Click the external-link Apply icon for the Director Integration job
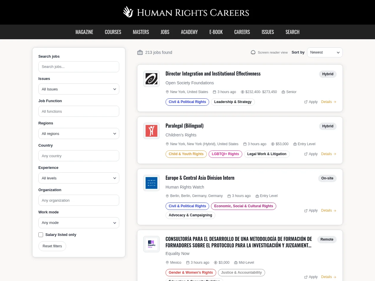 (306, 102)
